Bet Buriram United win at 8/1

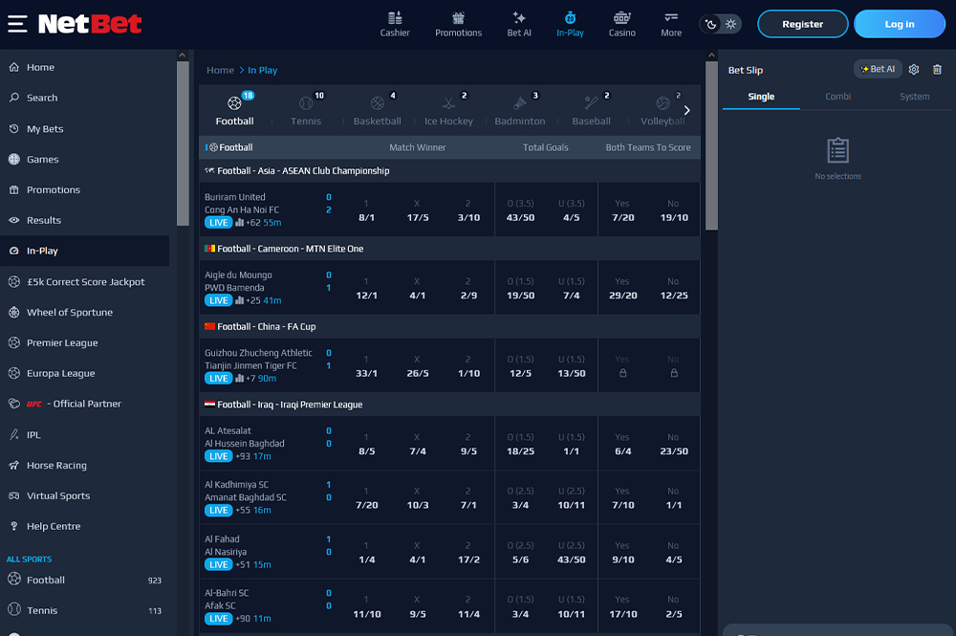366,209
